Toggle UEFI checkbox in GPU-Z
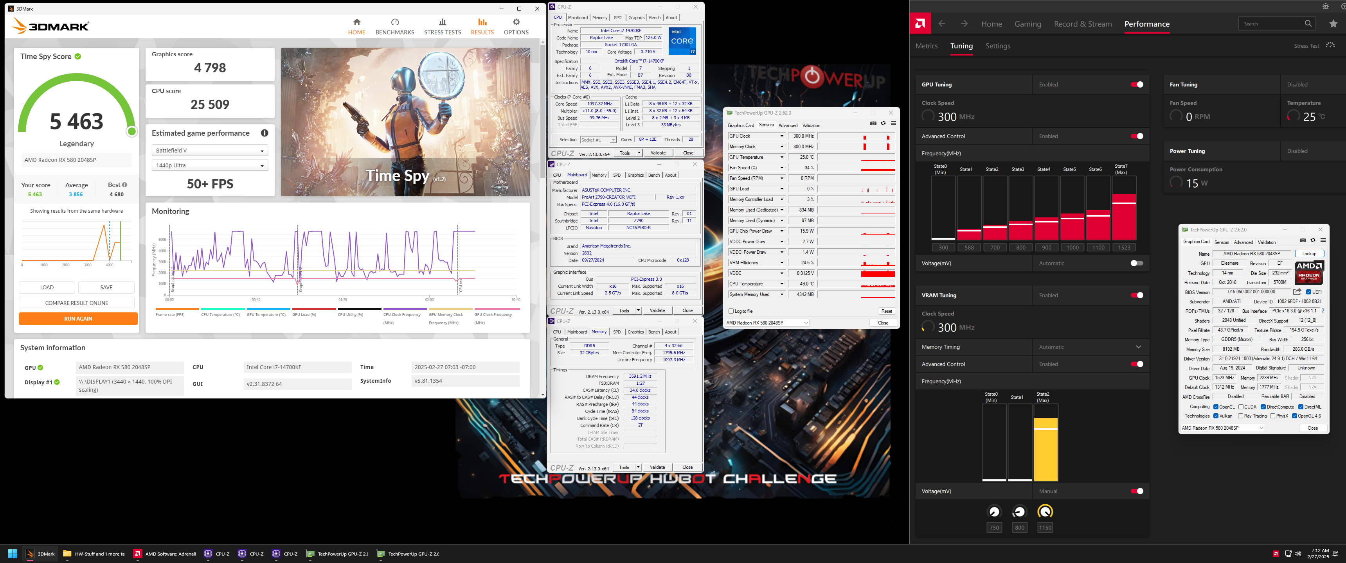This screenshot has width=1346, height=563. pos(1308,292)
